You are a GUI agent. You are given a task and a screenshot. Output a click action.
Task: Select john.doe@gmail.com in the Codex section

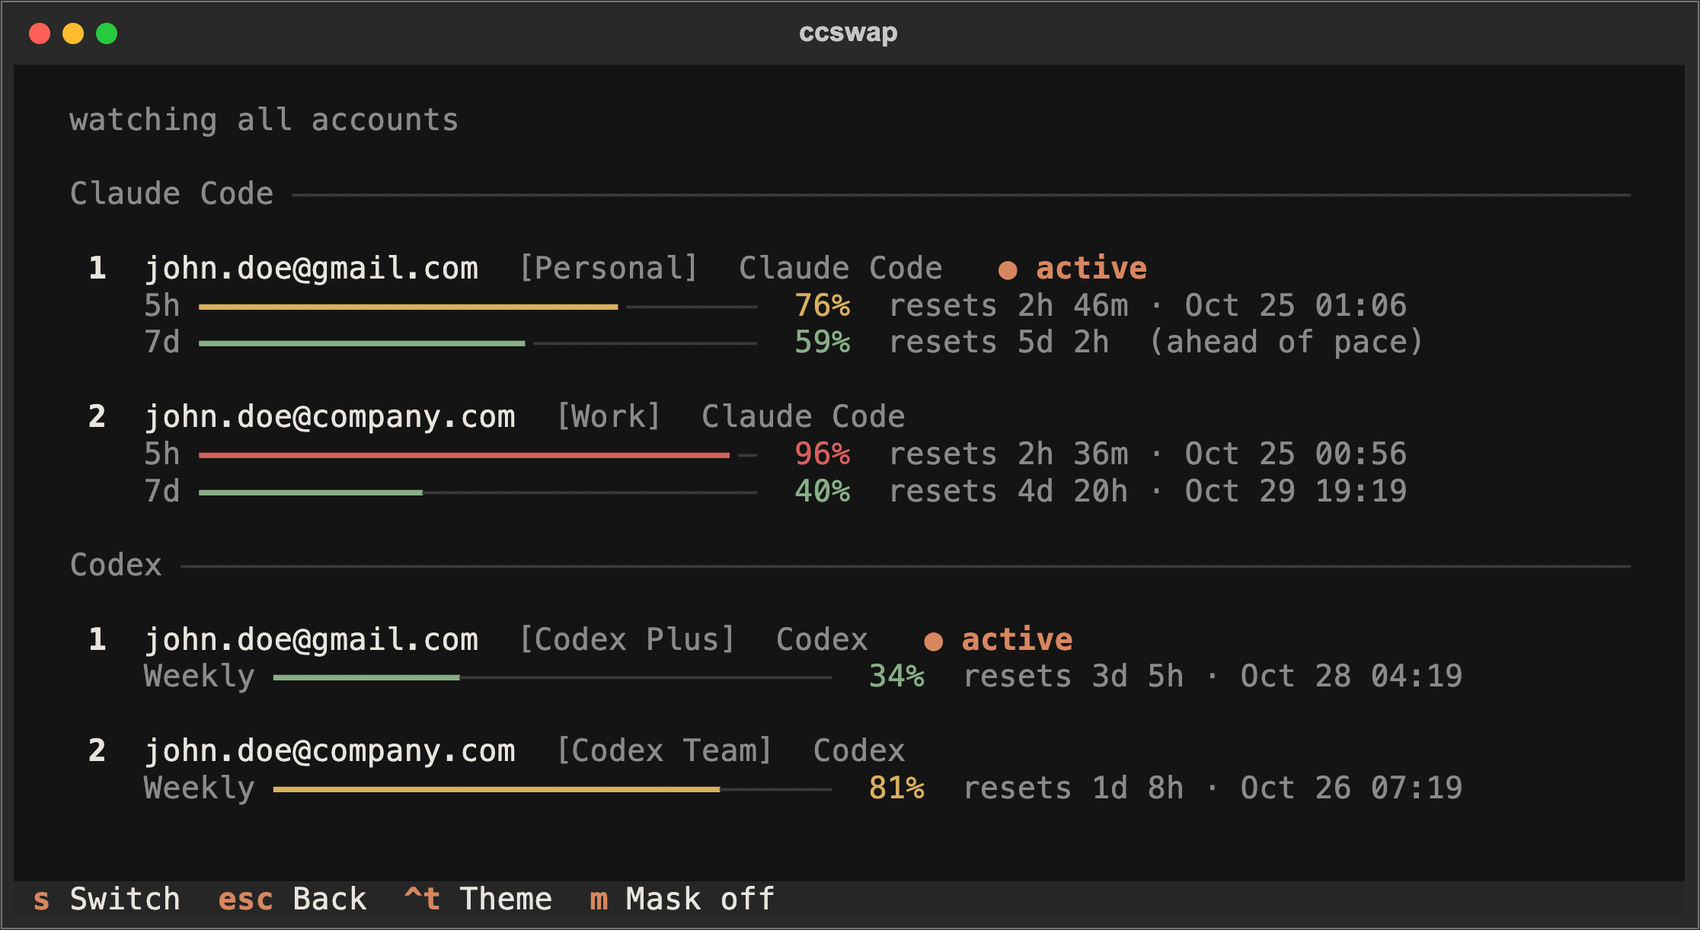[312, 640]
